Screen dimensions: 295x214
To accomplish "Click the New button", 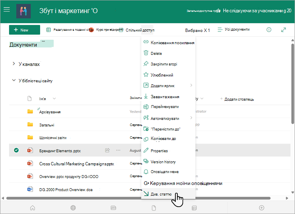I will pyautogui.click(x=25, y=30).
